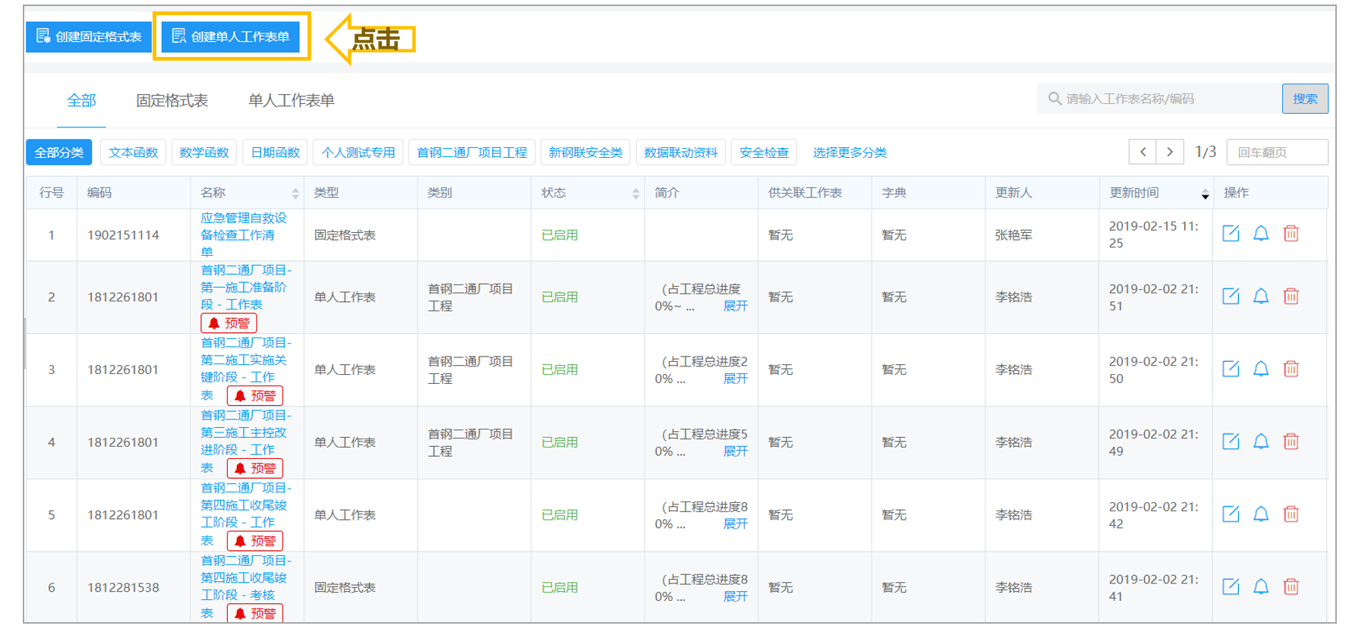Click the bell icon in row 5
This screenshot has height=632, width=1352.
click(1261, 514)
